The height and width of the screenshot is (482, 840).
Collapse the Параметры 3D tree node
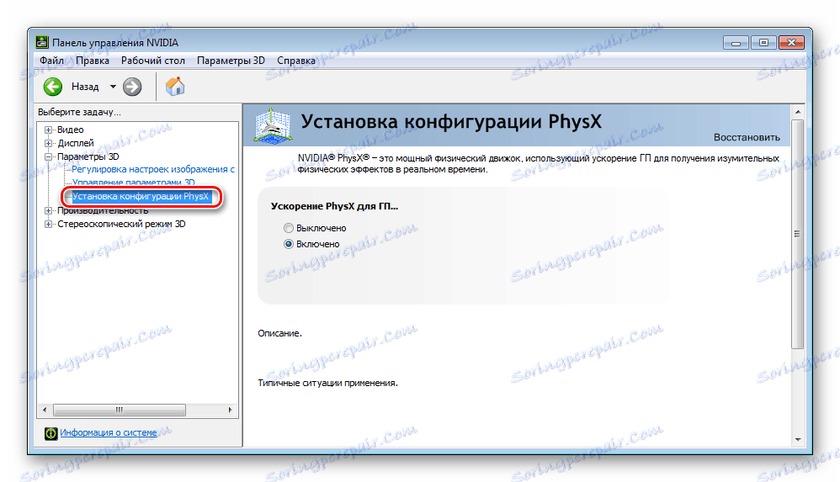click(48, 157)
